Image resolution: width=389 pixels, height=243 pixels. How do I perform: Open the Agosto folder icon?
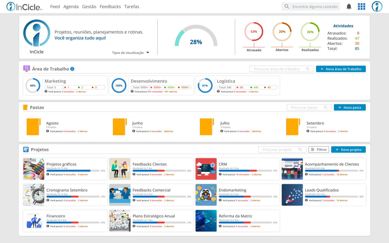point(33,127)
